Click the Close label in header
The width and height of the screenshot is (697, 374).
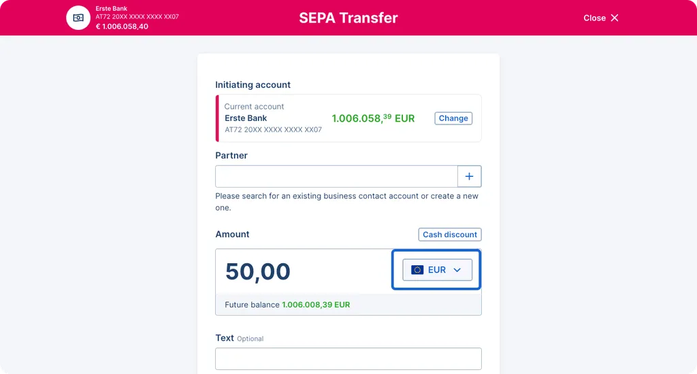[594, 18]
